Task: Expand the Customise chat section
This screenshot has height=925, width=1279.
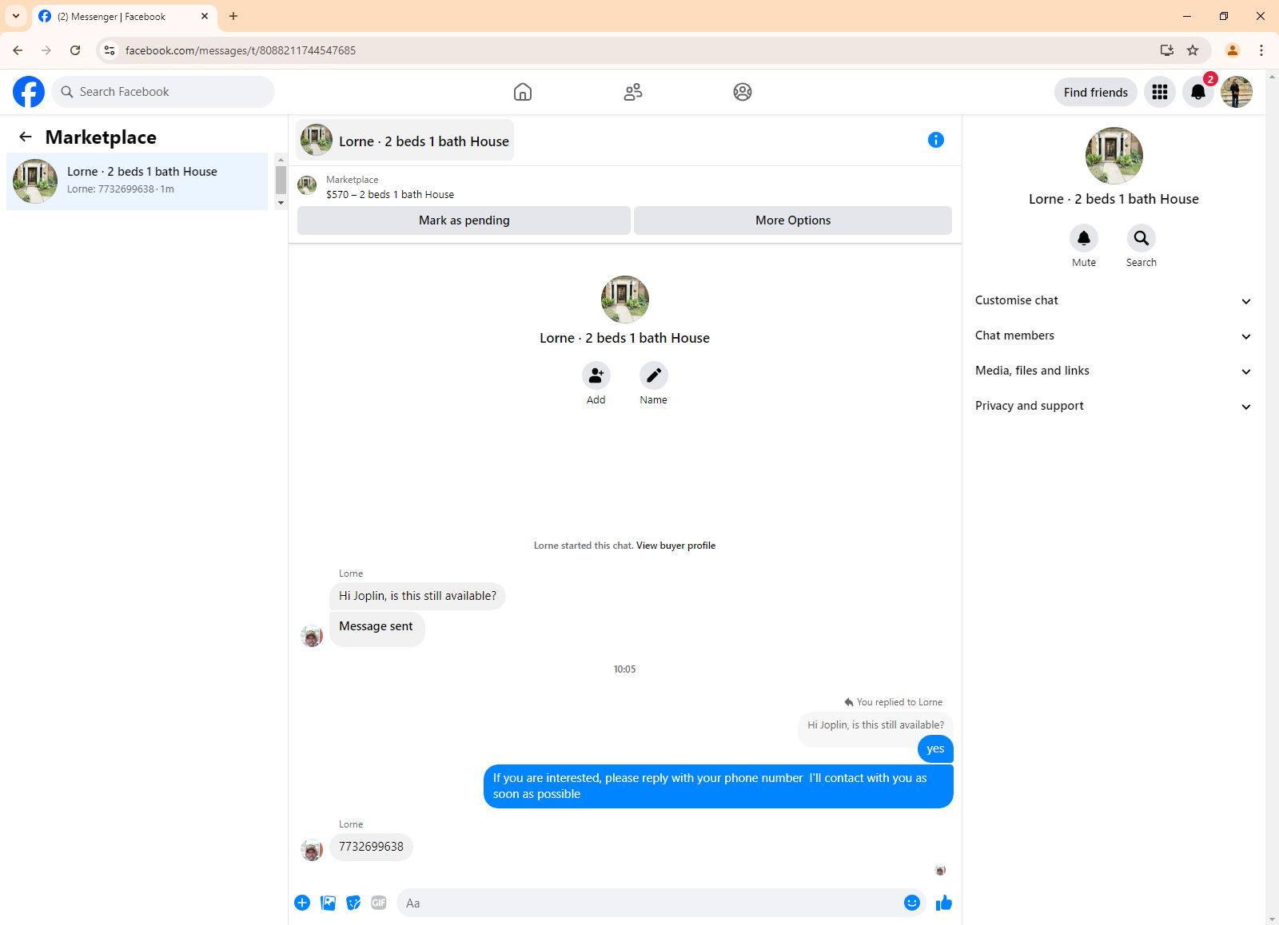Action: coord(1114,300)
